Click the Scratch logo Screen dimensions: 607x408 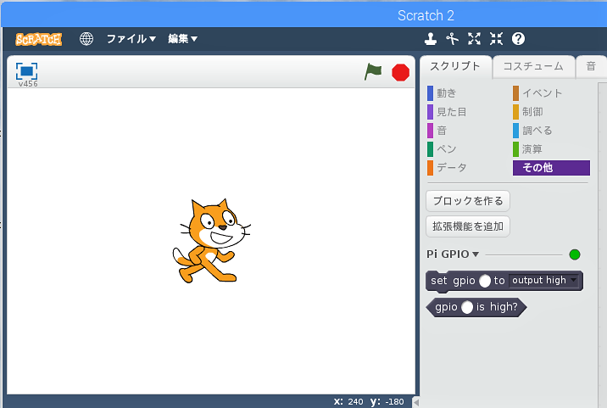click(38, 39)
